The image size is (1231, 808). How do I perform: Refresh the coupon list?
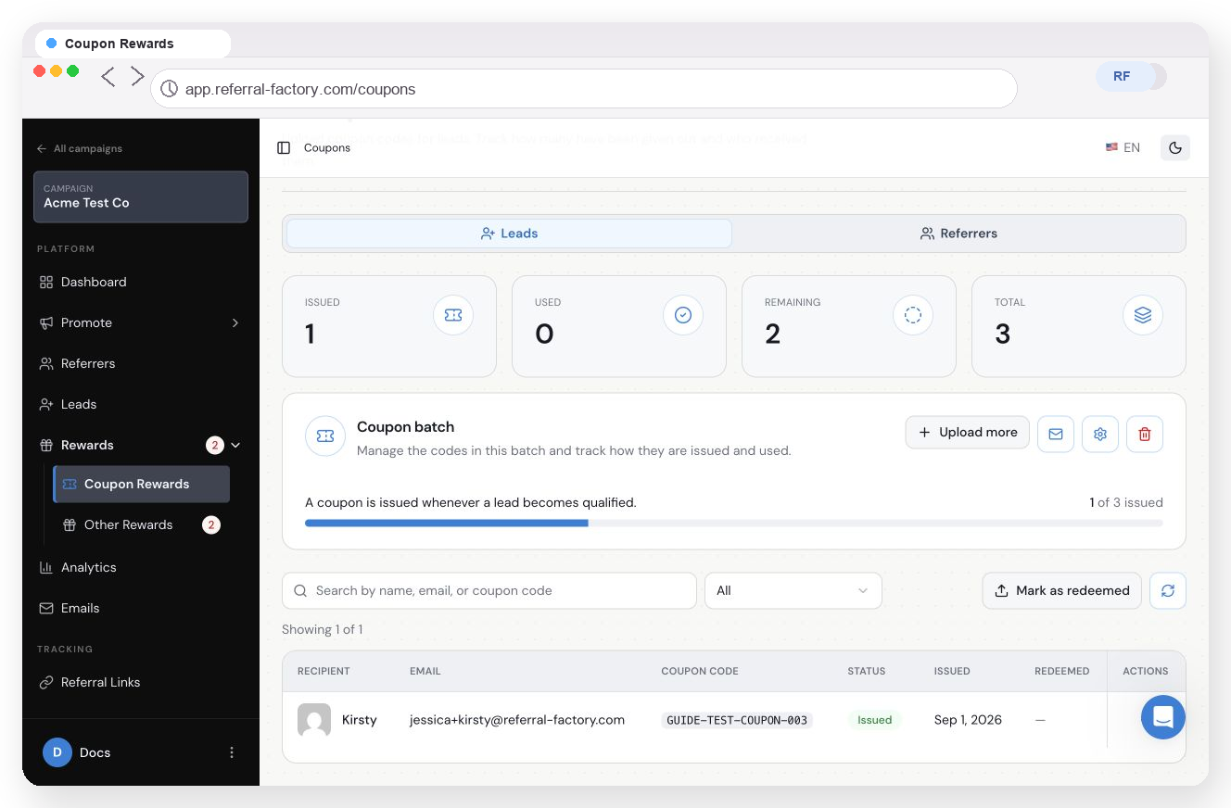pyautogui.click(x=1168, y=590)
